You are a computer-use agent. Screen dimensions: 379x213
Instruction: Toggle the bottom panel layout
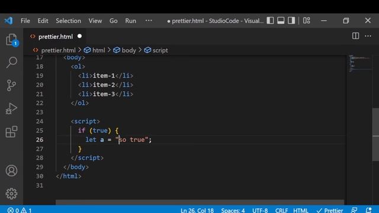click(x=281, y=21)
